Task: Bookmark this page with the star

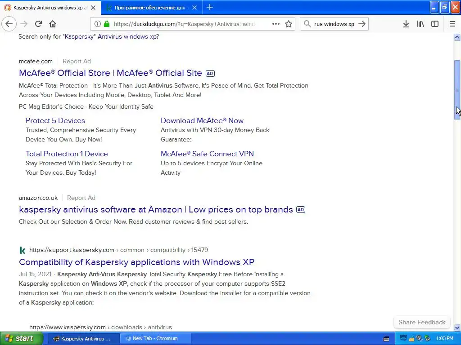Action: (289, 24)
